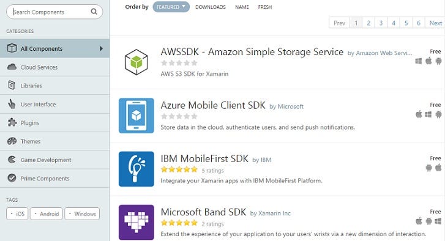Viewport: 445px width, 241px height.
Task: Click the Prime Components checkmark icon
Action: (12, 178)
